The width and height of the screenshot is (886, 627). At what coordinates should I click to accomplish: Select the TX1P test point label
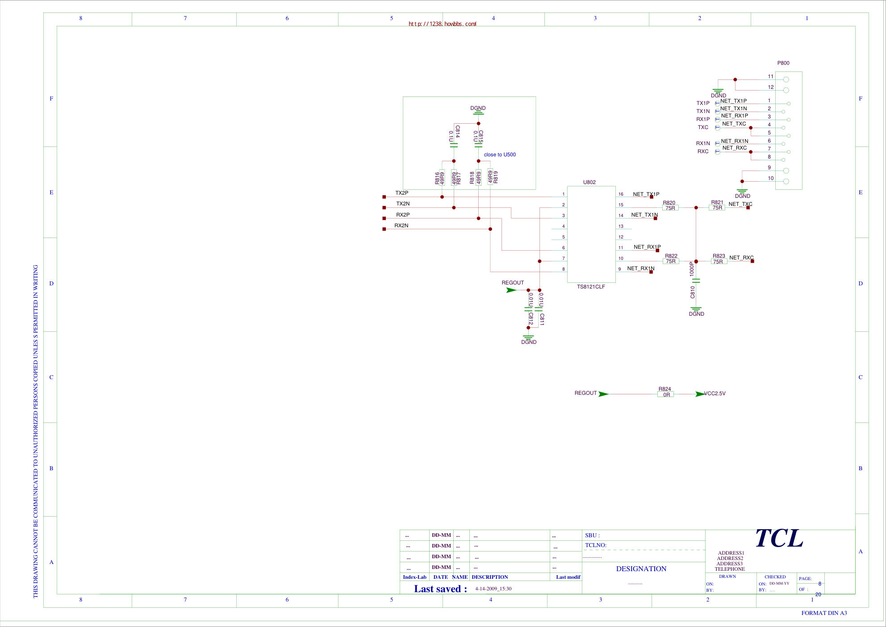point(703,103)
